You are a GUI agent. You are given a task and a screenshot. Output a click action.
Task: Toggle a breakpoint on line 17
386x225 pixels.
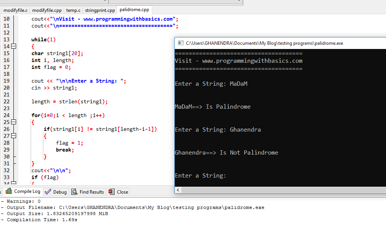[x=6, y=67]
